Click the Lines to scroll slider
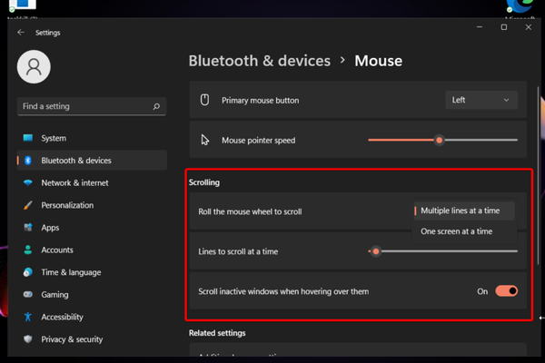 (443, 251)
